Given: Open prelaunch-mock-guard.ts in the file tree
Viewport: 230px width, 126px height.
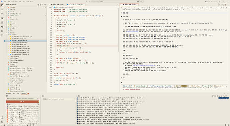Looking at the screenshot, I should click(20, 54).
